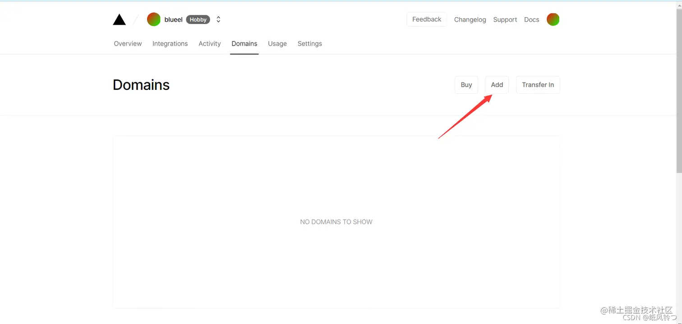This screenshot has width=682, height=324.
Task: Click the Vercel triangle logo
Action: [119, 19]
